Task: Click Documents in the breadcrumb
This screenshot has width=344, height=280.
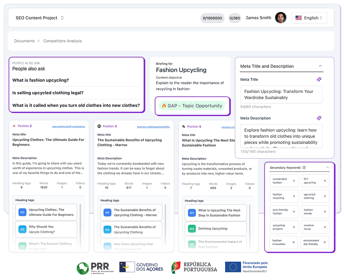Action: tap(24, 41)
